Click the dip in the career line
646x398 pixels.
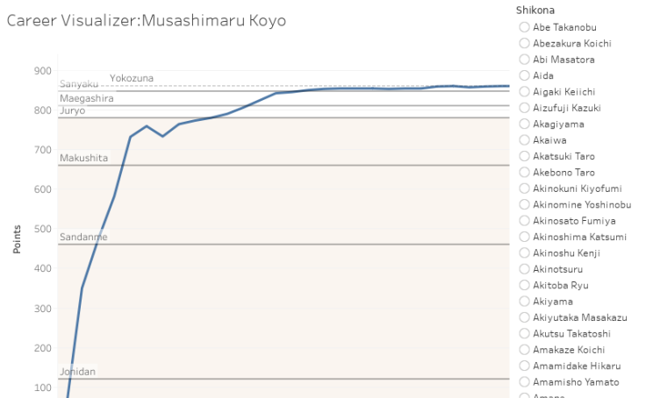[162, 136]
